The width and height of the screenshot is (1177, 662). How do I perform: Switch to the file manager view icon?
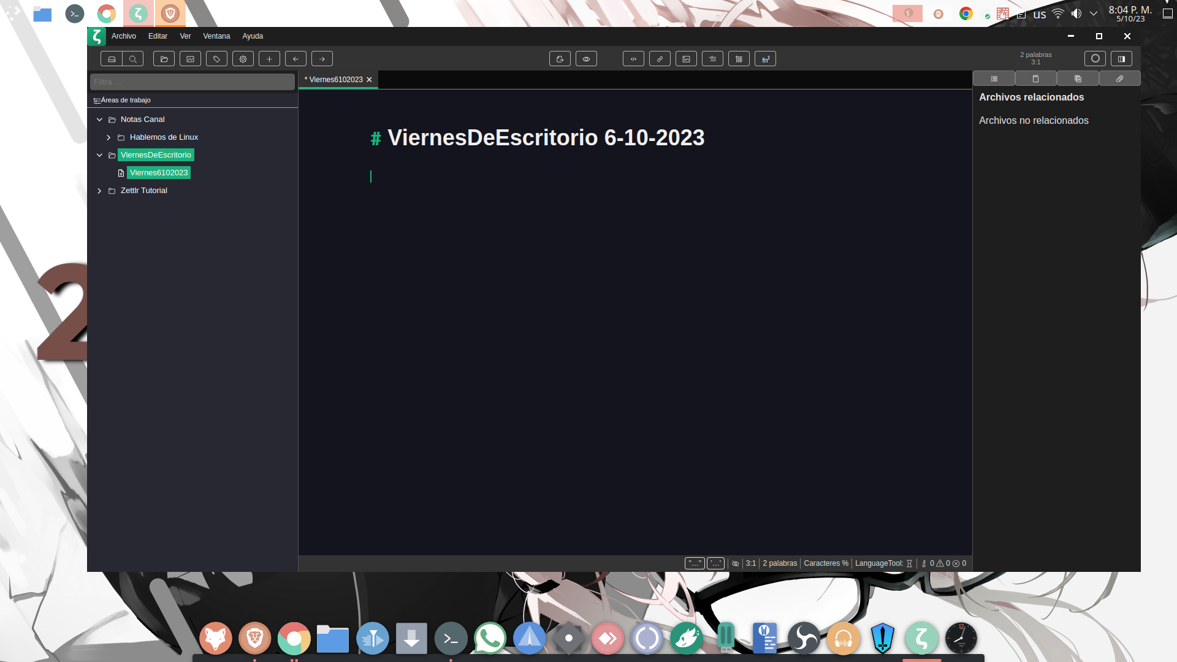coord(112,59)
